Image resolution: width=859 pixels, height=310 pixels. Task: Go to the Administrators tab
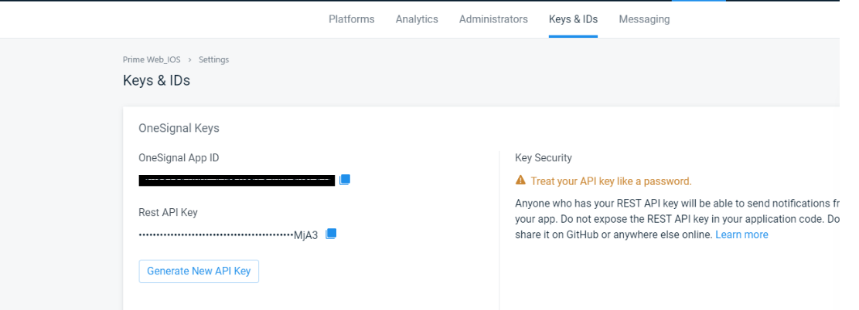pyautogui.click(x=493, y=19)
